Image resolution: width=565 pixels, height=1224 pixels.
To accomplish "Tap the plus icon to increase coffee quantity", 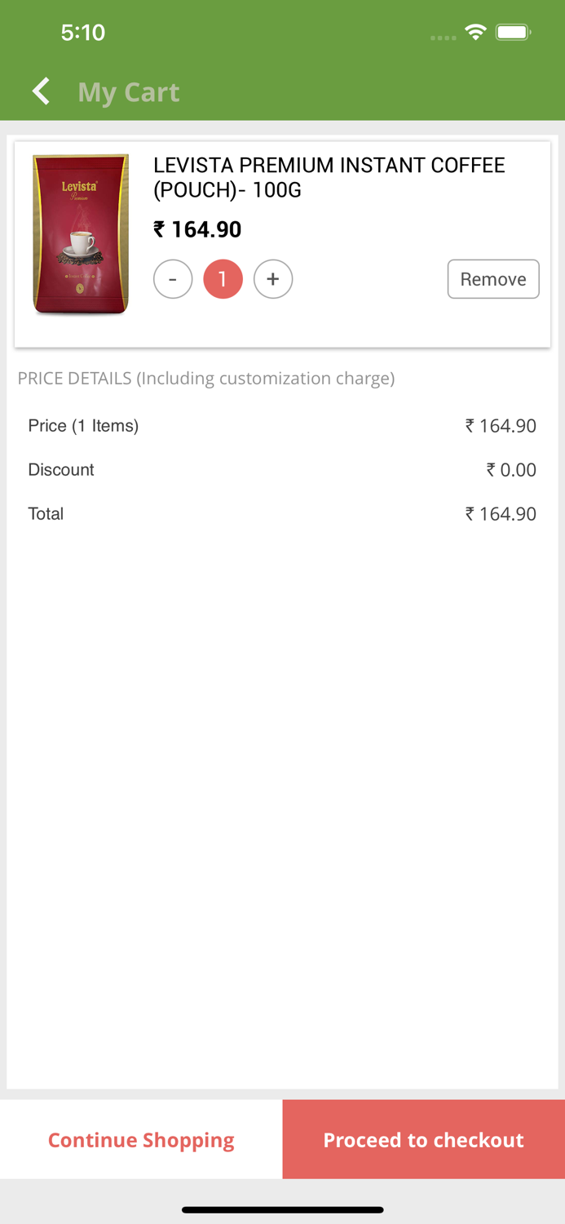I will [273, 278].
